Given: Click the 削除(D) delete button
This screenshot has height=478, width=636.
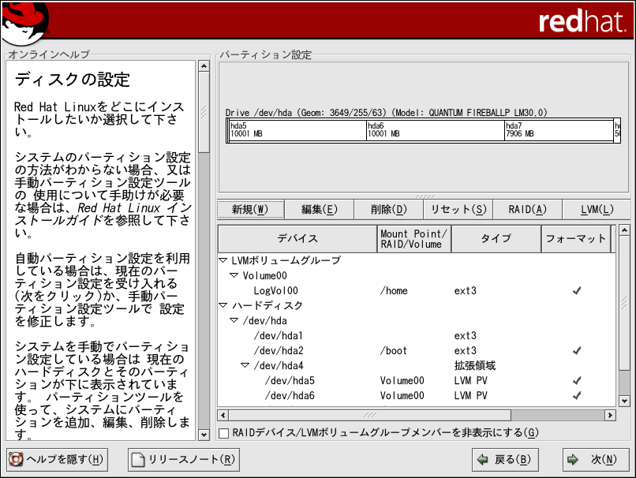Looking at the screenshot, I should (388, 209).
